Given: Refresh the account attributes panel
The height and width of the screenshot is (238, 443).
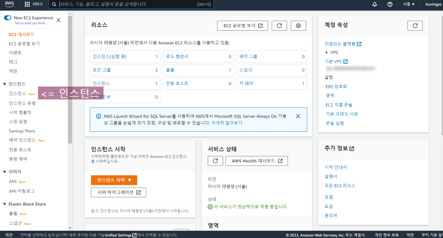Looking at the screenshot, I should pyautogui.click(x=415, y=26).
